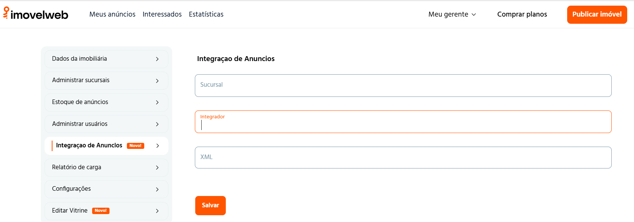The height and width of the screenshot is (222, 634).
Task: Click chevron arrow next to Estoque de anúncios
Action: click(157, 103)
